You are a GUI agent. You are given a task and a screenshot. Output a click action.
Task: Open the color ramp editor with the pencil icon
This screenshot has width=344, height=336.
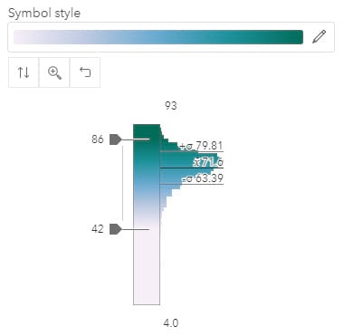[319, 37]
